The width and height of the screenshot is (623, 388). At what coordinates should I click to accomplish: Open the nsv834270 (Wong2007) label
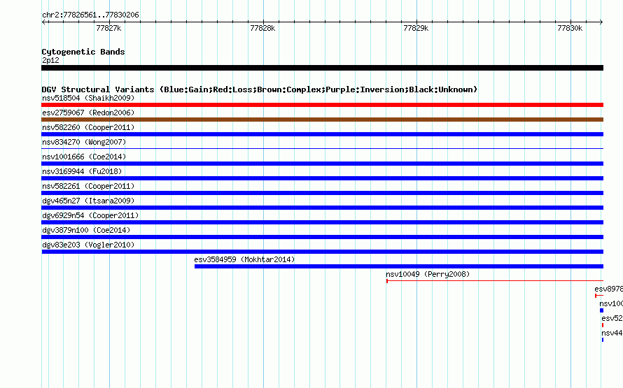pos(84,142)
